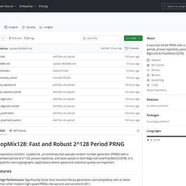This screenshot has height=186, width=186.
Task: Open the green Code dropdown button
Action: click(x=133, y=38)
